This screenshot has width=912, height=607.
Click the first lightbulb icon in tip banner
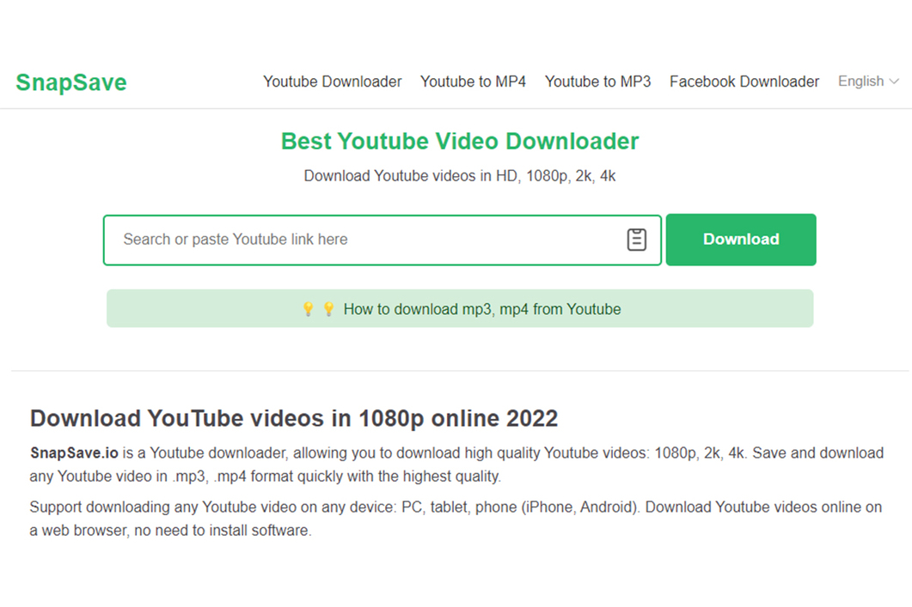point(308,309)
